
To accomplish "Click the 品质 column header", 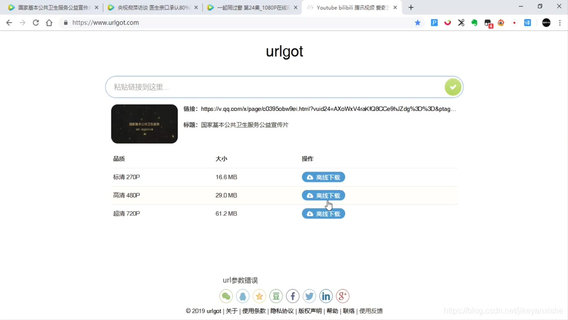I will click(119, 159).
